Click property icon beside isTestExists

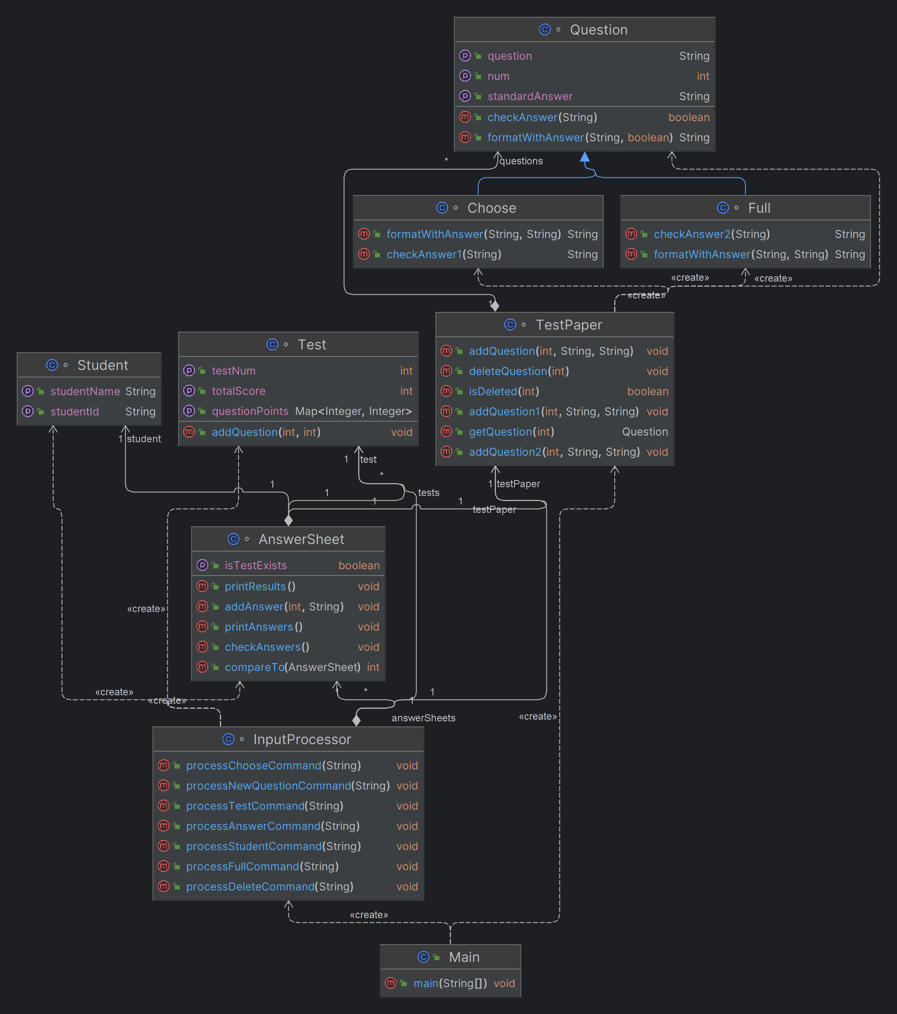[x=203, y=565]
